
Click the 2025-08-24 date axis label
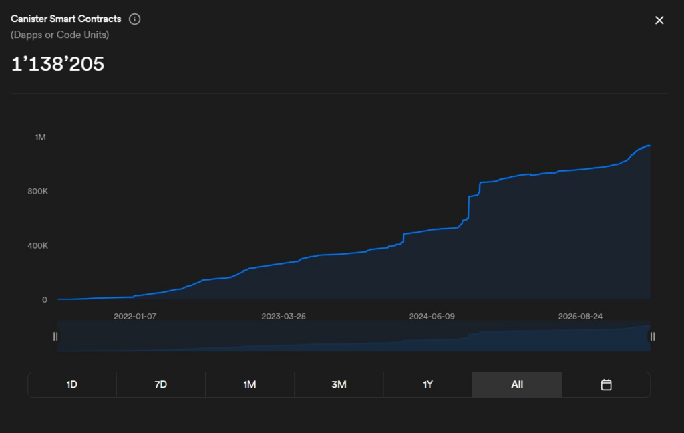(580, 316)
